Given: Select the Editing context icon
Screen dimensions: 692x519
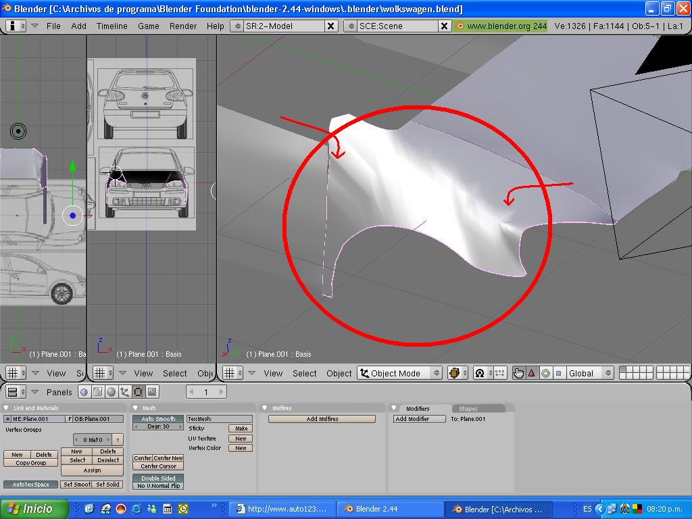Looking at the screenshot, I should [x=139, y=392].
